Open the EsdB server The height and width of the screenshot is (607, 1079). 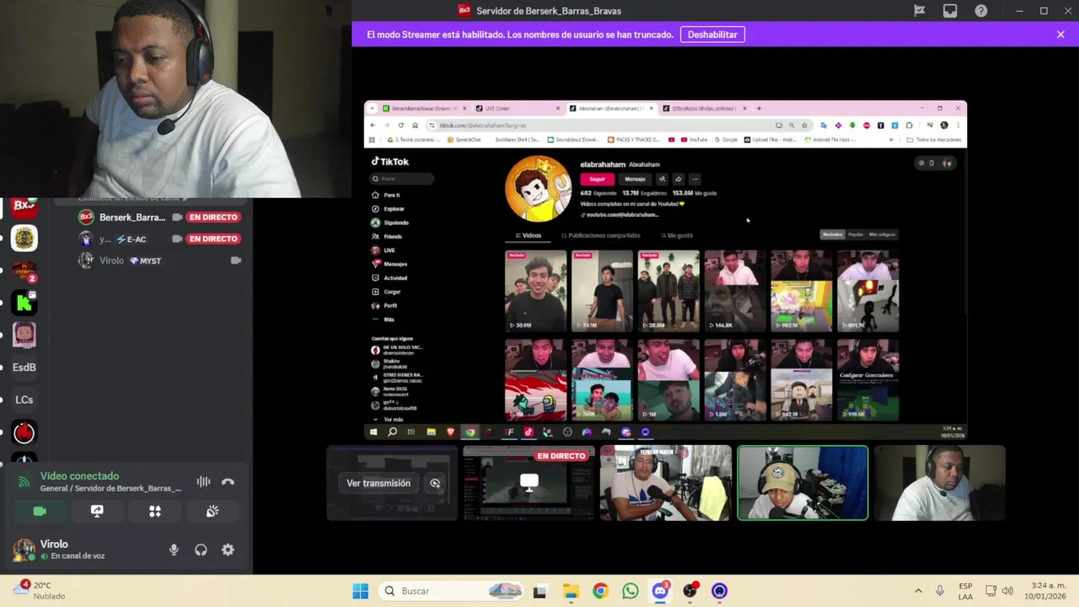(24, 368)
